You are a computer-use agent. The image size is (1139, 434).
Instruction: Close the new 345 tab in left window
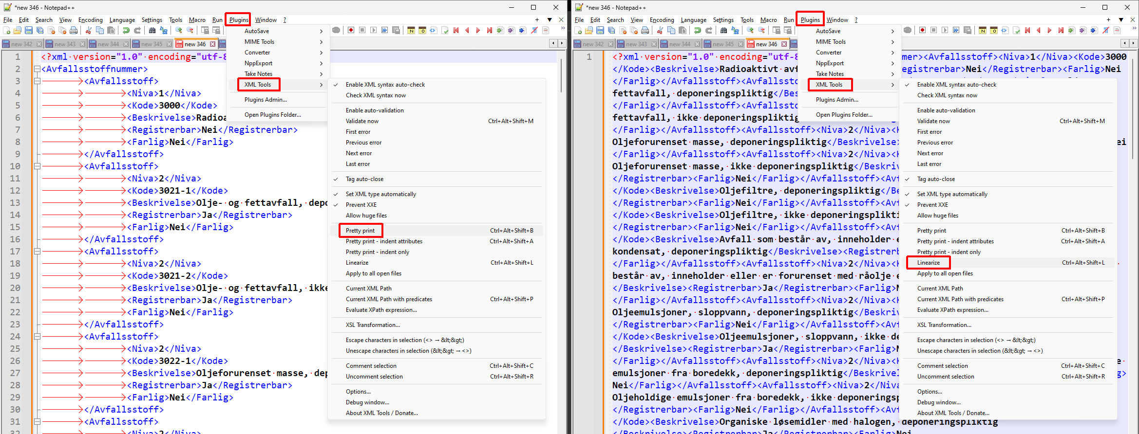pos(169,44)
